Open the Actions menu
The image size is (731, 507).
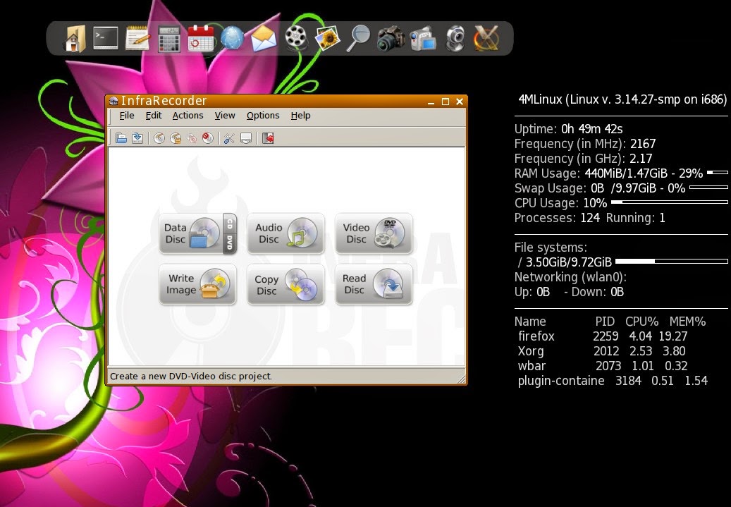[x=188, y=116]
